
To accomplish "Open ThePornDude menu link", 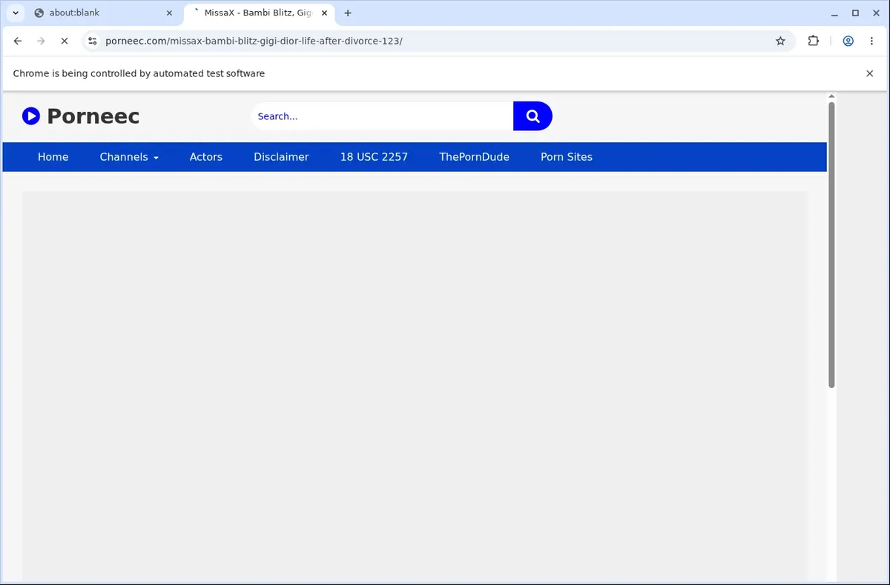I will point(474,157).
